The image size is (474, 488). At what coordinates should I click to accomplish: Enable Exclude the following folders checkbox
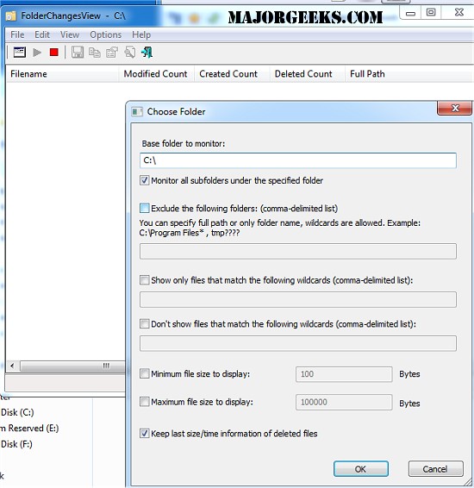tap(144, 208)
